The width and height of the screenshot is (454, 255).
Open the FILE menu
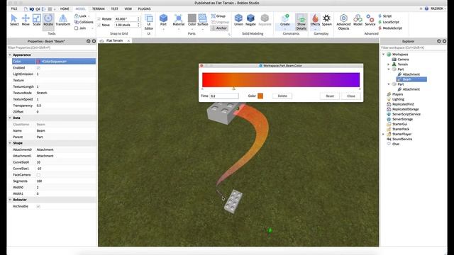click(14, 9)
